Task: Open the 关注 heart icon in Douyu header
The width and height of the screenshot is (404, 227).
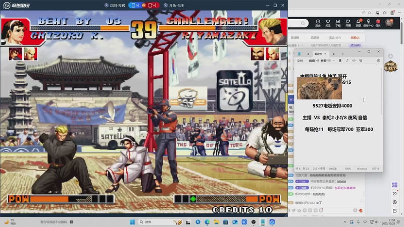Action: point(328,23)
